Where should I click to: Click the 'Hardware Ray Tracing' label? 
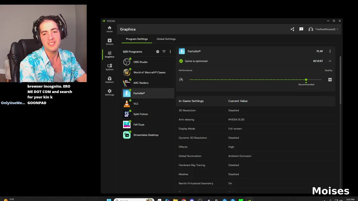[192, 165]
